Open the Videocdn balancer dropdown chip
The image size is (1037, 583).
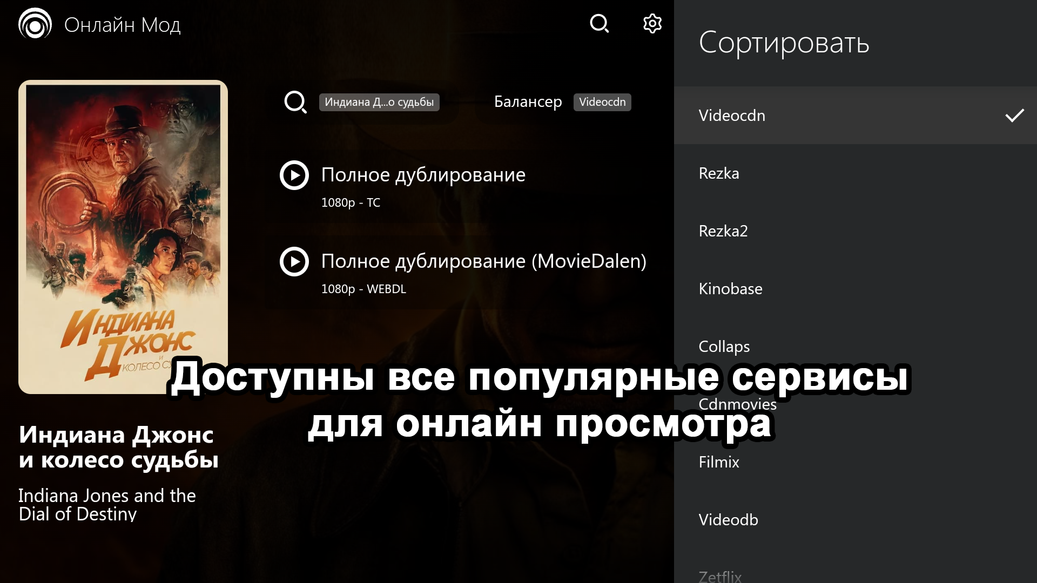tap(602, 102)
